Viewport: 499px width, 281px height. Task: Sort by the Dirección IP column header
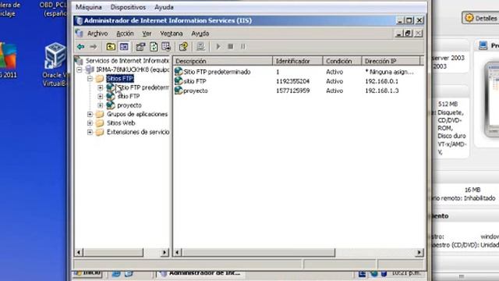(391, 61)
